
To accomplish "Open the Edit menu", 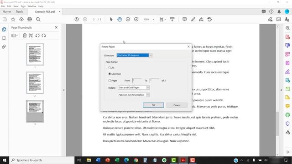I will click(x=9, y=6).
